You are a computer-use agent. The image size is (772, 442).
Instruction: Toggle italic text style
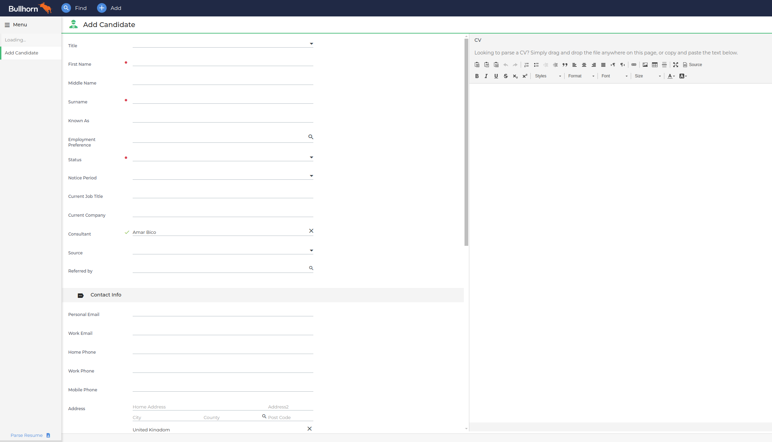coord(486,76)
